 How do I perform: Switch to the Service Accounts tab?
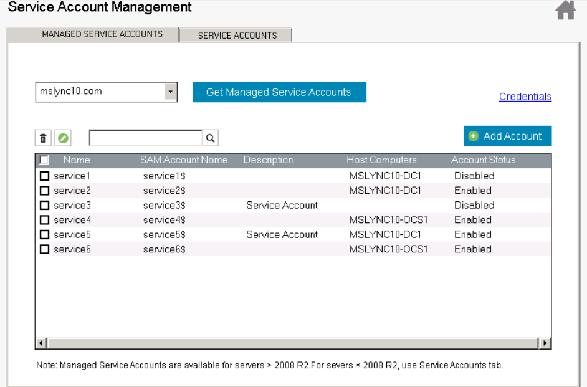tap(237, 36)
